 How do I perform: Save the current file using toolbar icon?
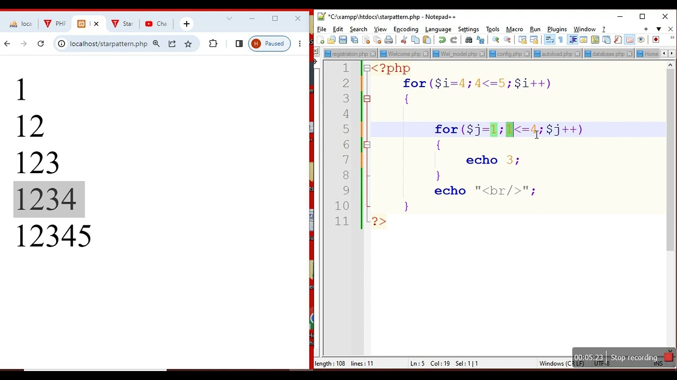pos(343,40)
